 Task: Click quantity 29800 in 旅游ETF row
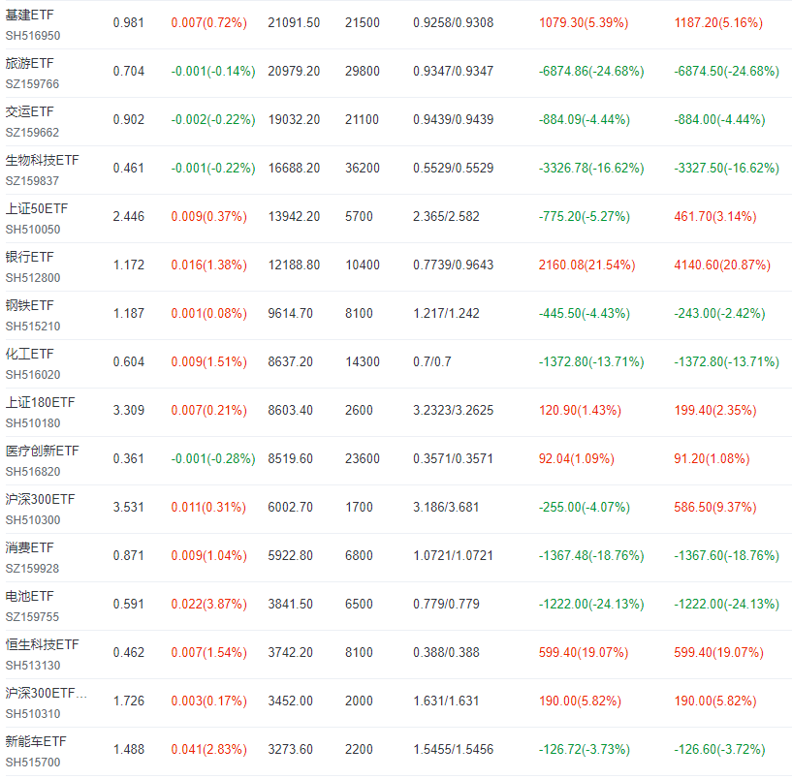click(x=363, y=72)
